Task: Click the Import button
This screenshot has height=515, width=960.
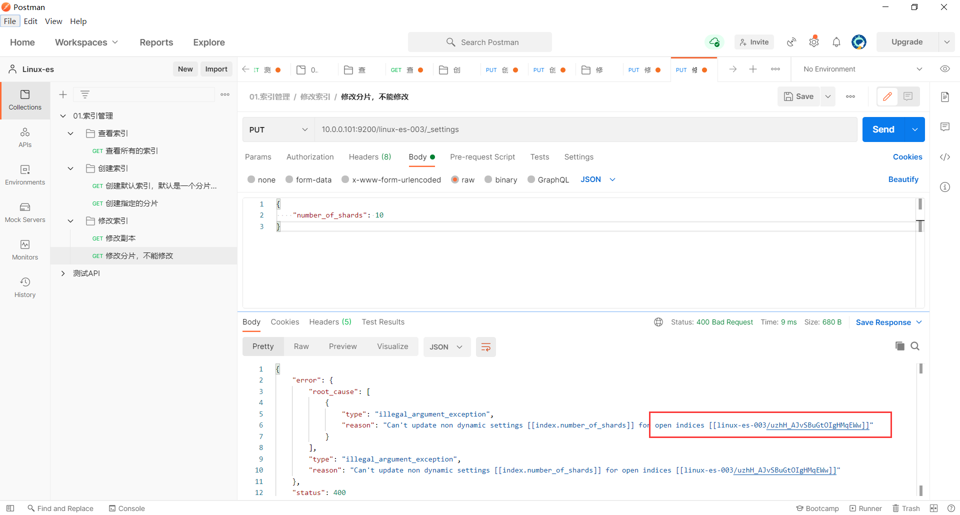Action: (216, 69)
